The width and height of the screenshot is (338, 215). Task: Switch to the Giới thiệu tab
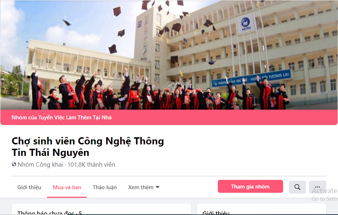[29, 187]
